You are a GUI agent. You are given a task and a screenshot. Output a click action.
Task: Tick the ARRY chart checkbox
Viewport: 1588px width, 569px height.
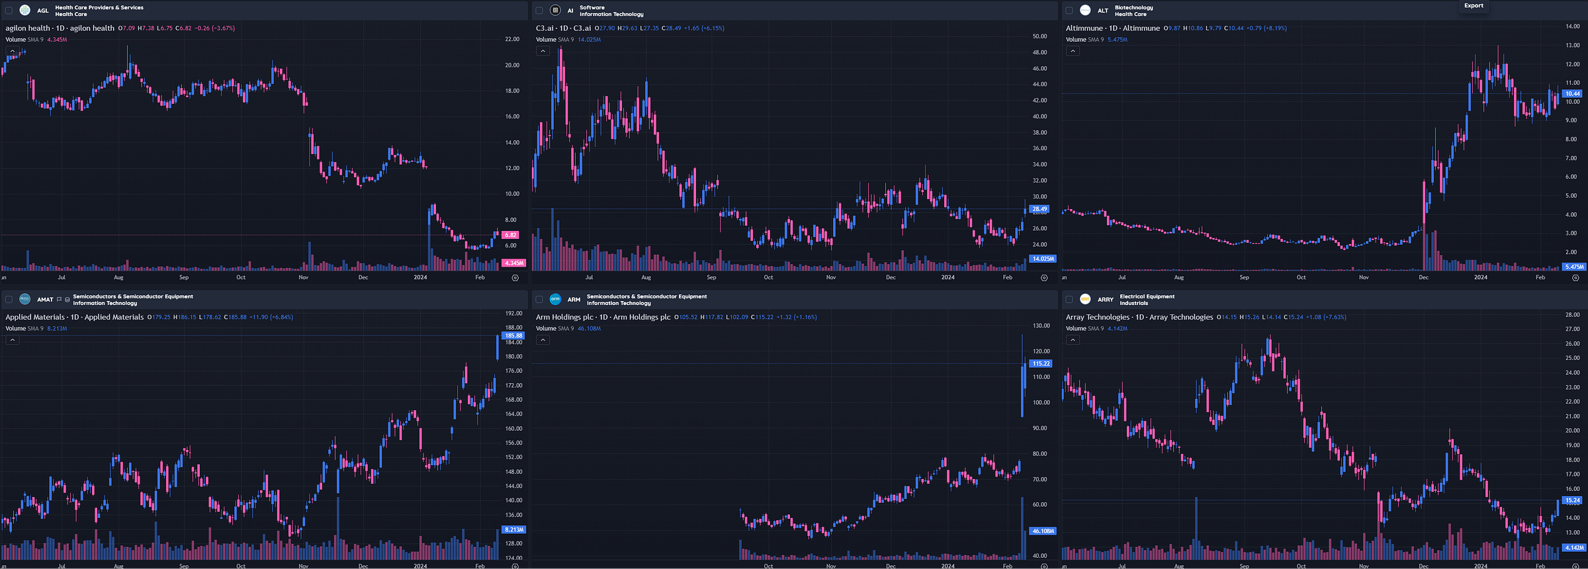pyautogui.click(x=1069, y=300)
